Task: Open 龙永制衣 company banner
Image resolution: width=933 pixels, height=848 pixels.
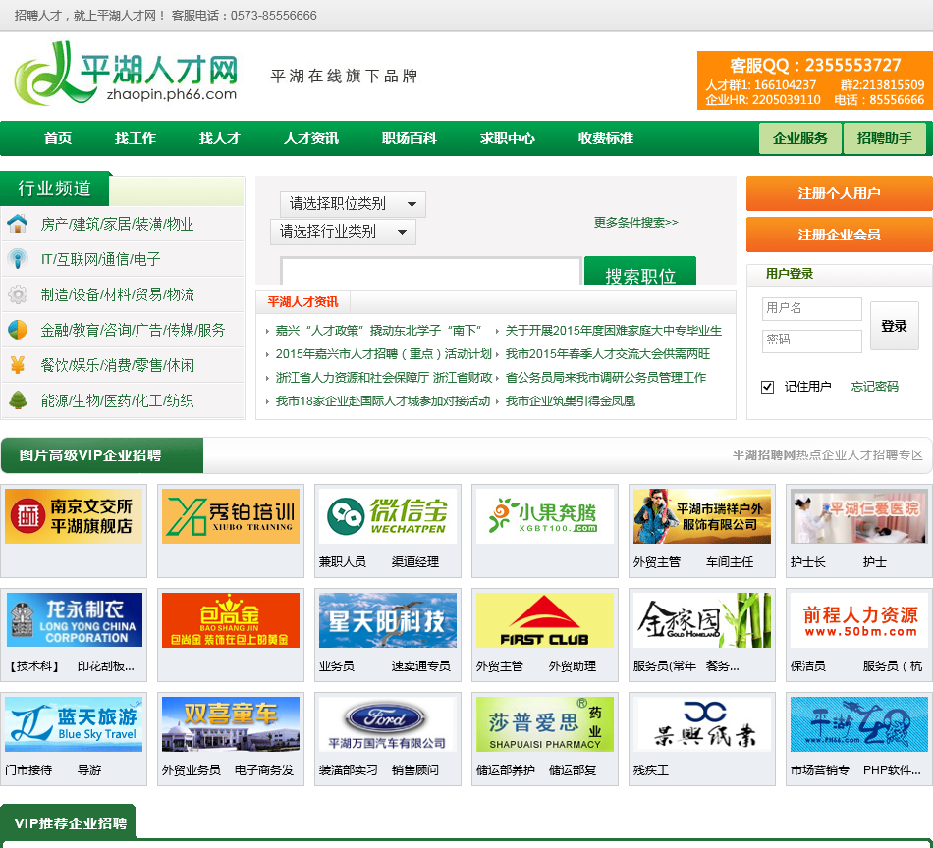Action: (x=74, y=619)
